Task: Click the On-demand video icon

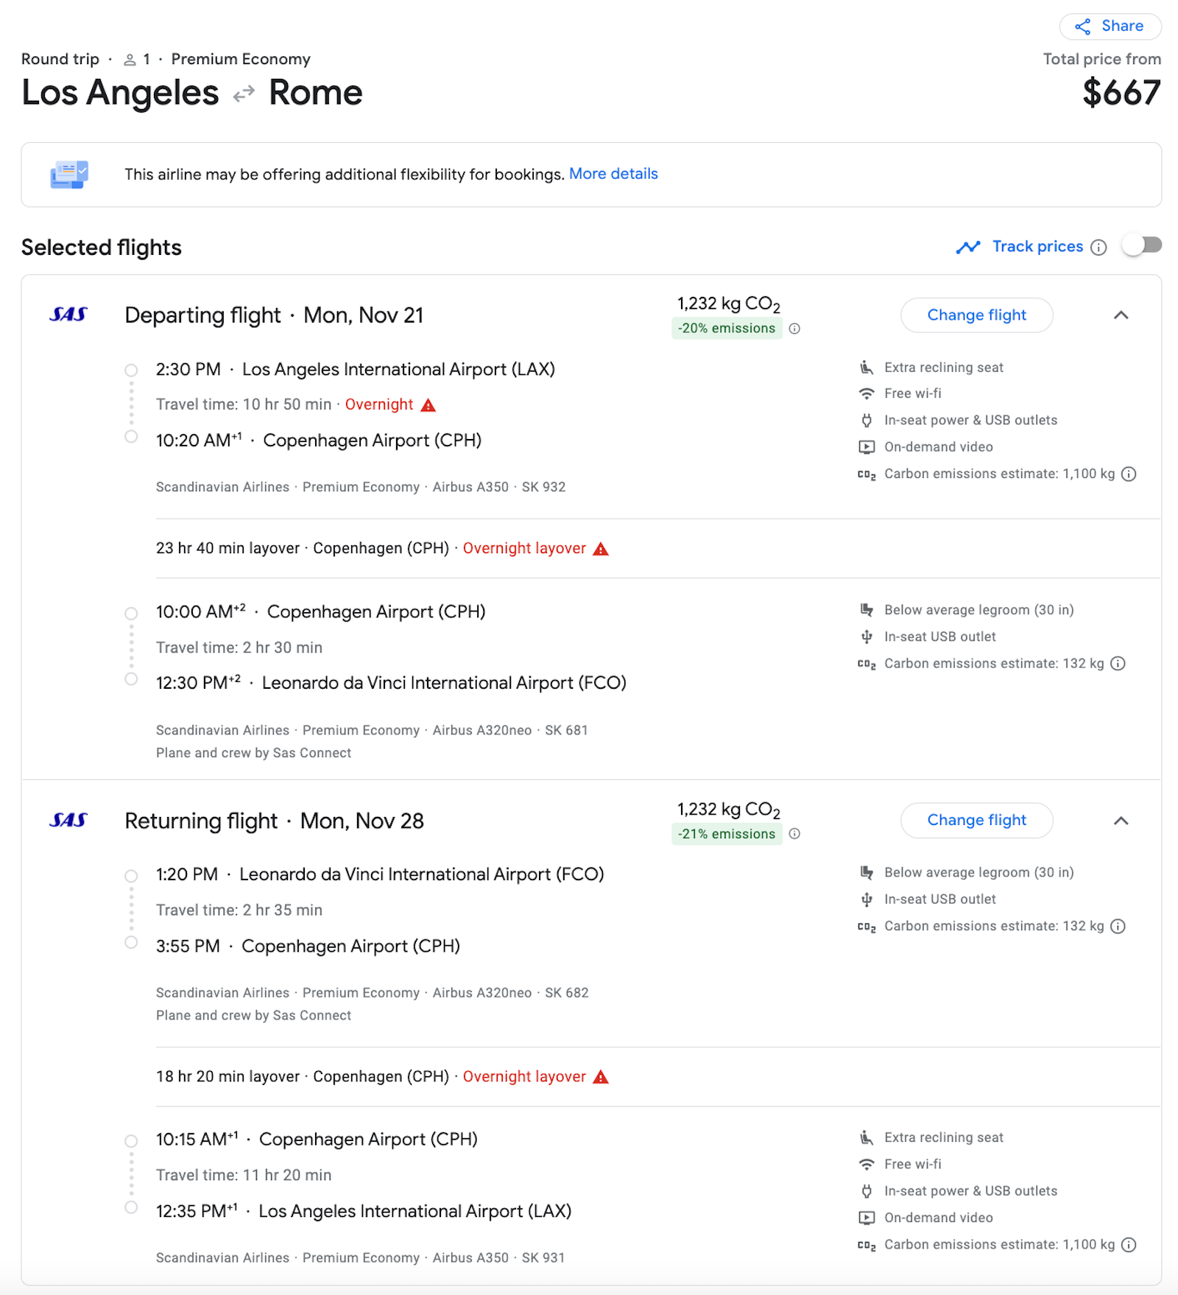Action: point(867,447)
